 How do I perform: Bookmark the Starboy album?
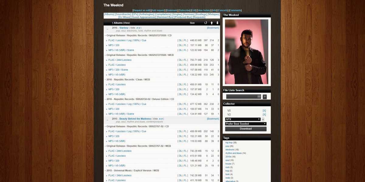pos(213,28)
